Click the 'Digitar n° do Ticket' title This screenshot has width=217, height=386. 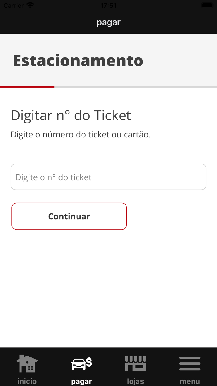point(71,115)
